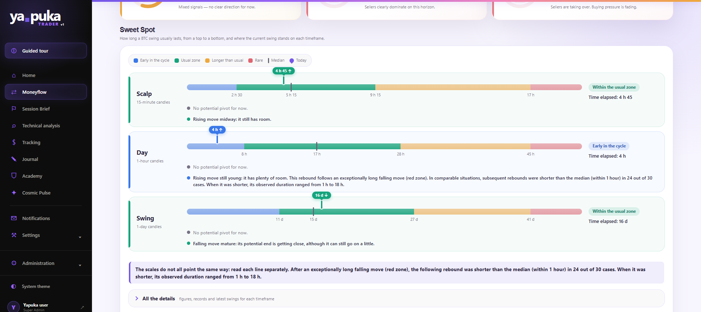Expand the Administration submenu chevron
The image size is (701, 312).
tap(80, 265)
